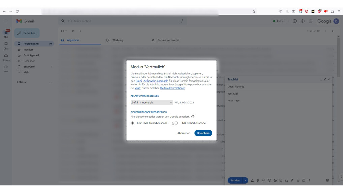The width and height of the screenshot is (343, 193).
Task: Select the Kein SMS-Sicherheitscode radio button
Action: click(x=132, y=123)
